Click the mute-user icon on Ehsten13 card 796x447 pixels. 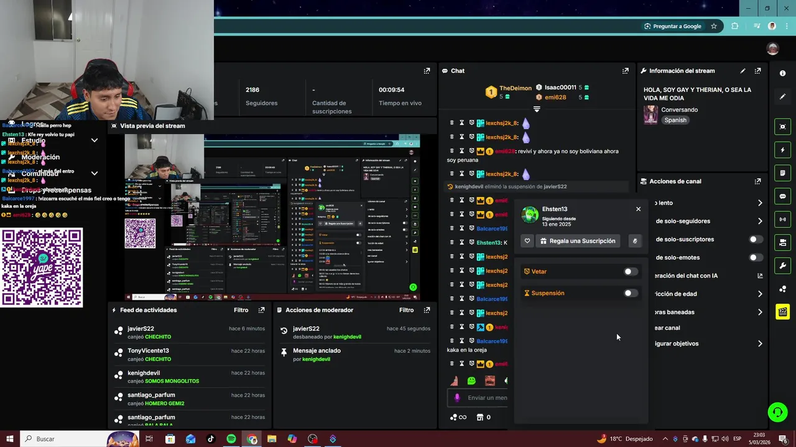pos(634,241)
